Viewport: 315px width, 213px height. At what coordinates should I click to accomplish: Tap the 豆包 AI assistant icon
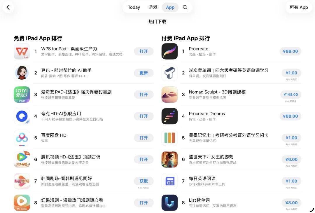click(x=22, y=73)
